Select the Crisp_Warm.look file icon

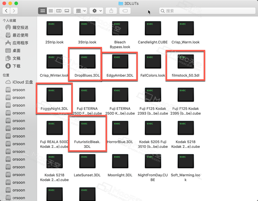tap(186, 28)
